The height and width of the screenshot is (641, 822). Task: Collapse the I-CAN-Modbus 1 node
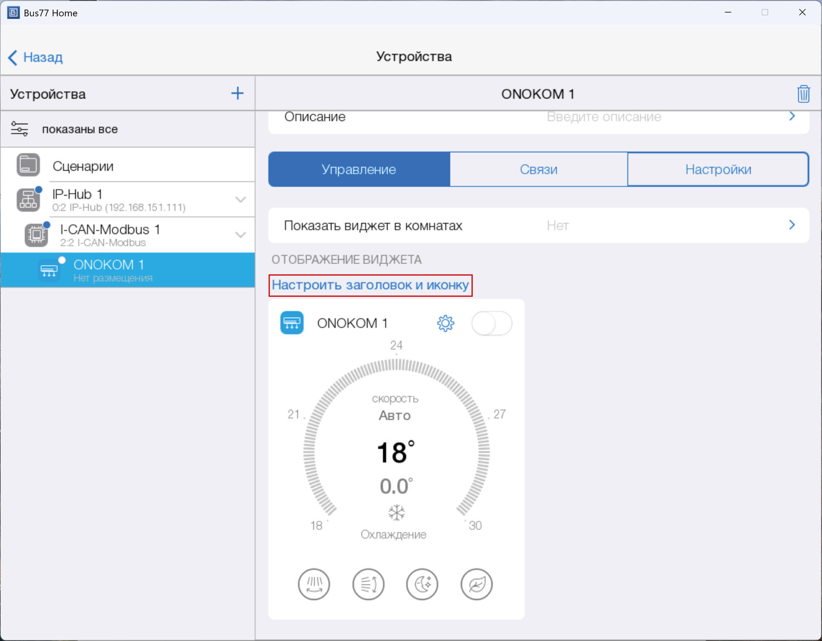(241, 234)
